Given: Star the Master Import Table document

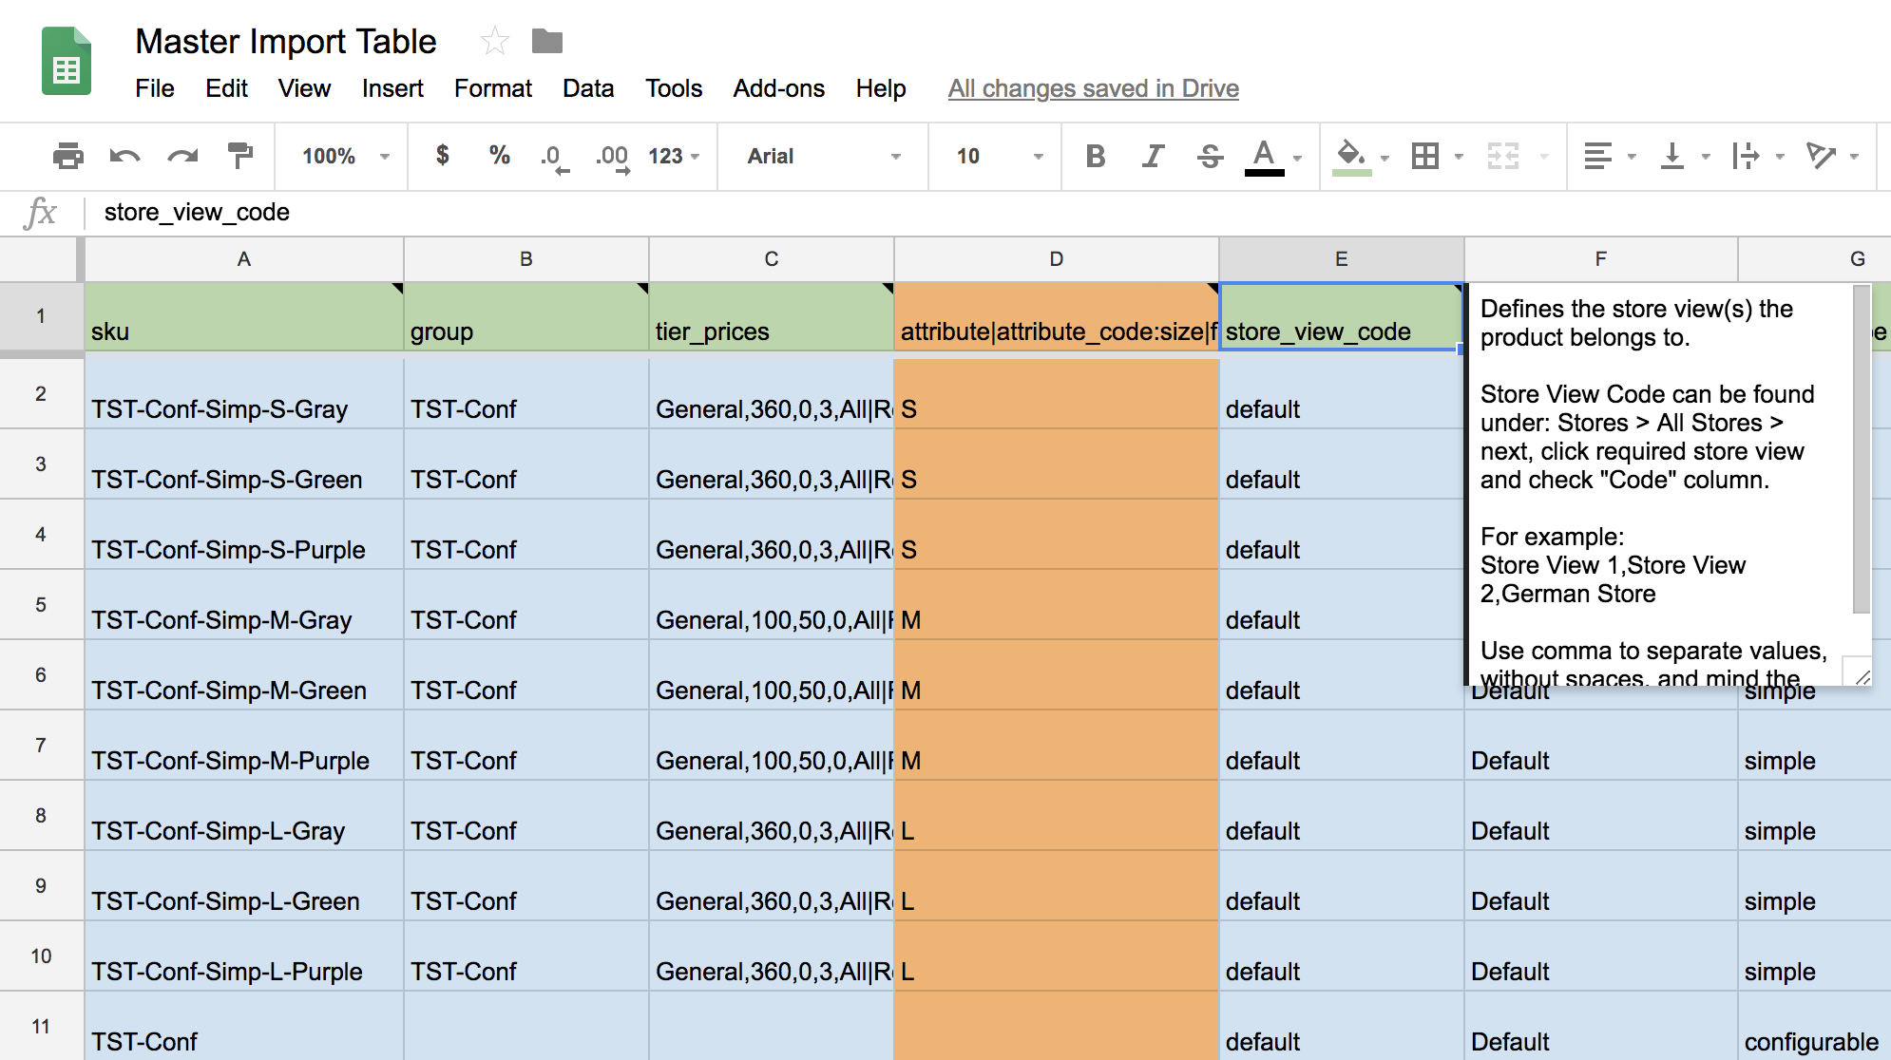Looking at the screenshot, I should coord(494,42).
